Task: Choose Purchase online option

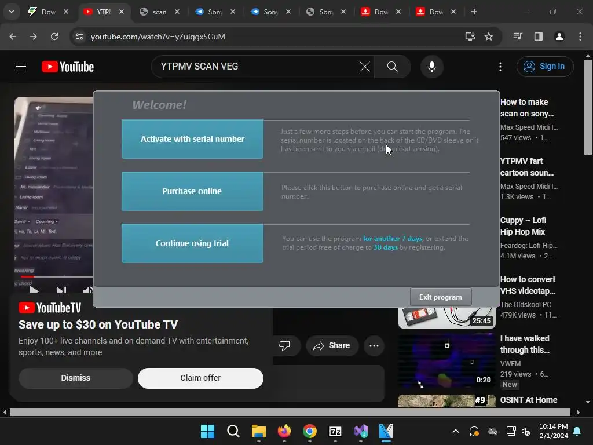Action: (192, 191)
